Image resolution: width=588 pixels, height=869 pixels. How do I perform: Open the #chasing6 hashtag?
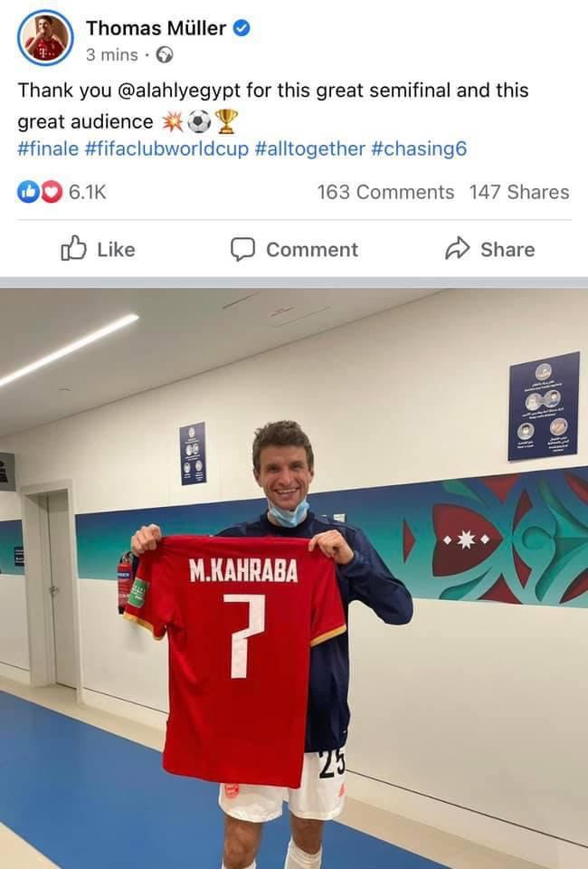click(419, 148)
